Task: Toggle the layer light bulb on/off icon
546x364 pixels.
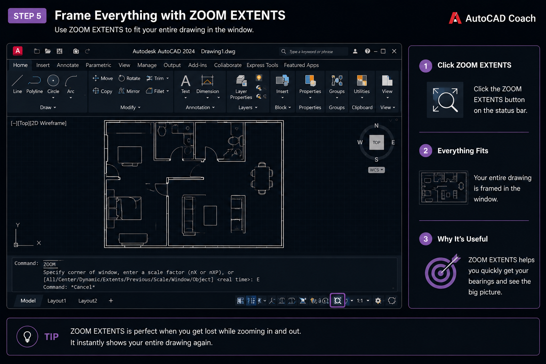Action: coord(259,78)
